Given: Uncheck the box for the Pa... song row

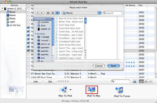Looking at the screenshot, I should [x=29, y=47].
